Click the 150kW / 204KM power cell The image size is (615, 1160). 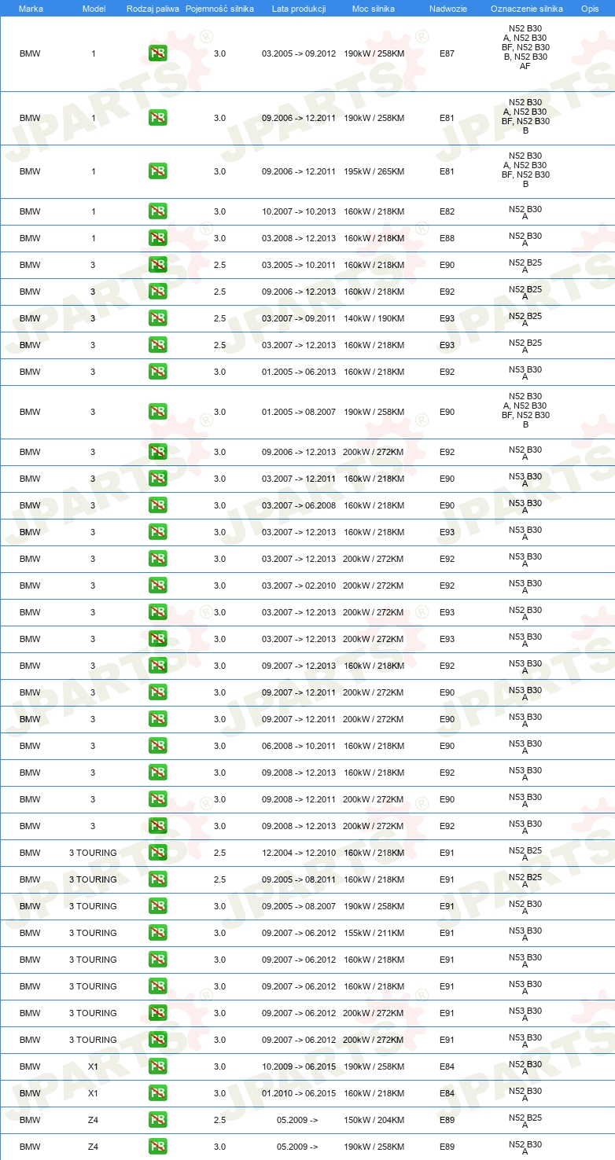(374, 1120)
